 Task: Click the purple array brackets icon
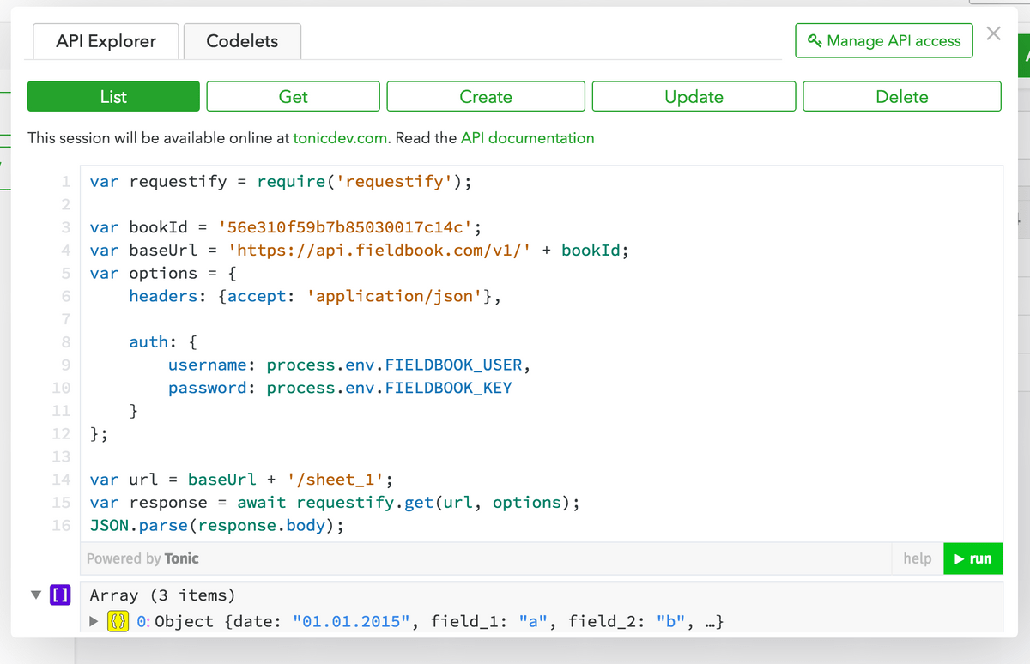click(59, 594)
